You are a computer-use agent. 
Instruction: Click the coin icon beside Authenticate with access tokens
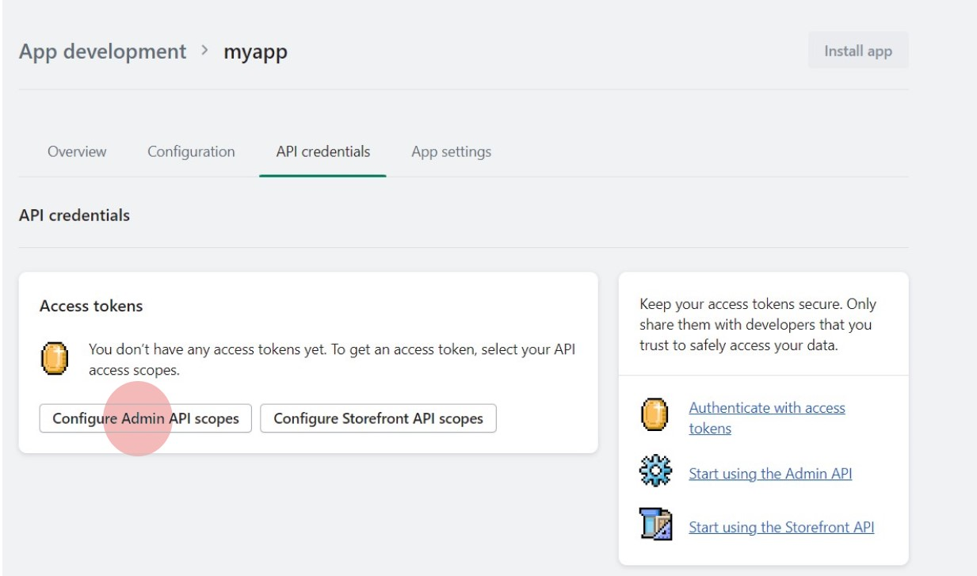coord(654,415)
